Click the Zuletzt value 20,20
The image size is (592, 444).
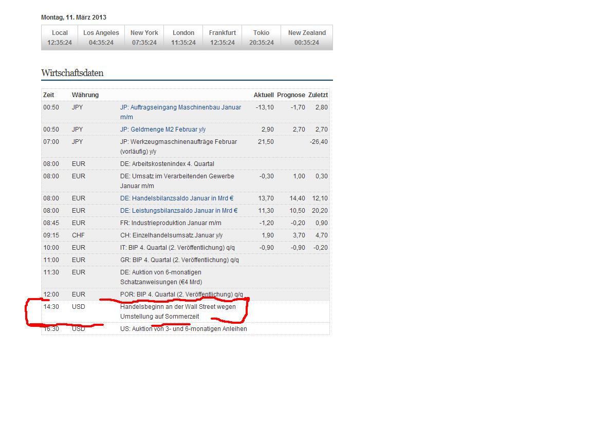320,211
